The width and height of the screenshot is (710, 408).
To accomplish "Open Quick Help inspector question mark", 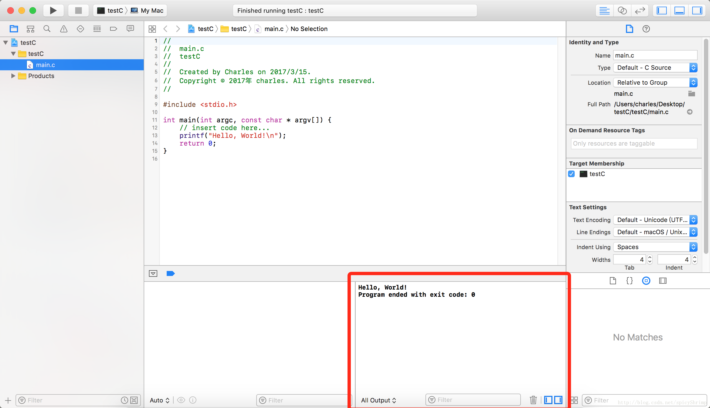I will click(x=646, y=29).
